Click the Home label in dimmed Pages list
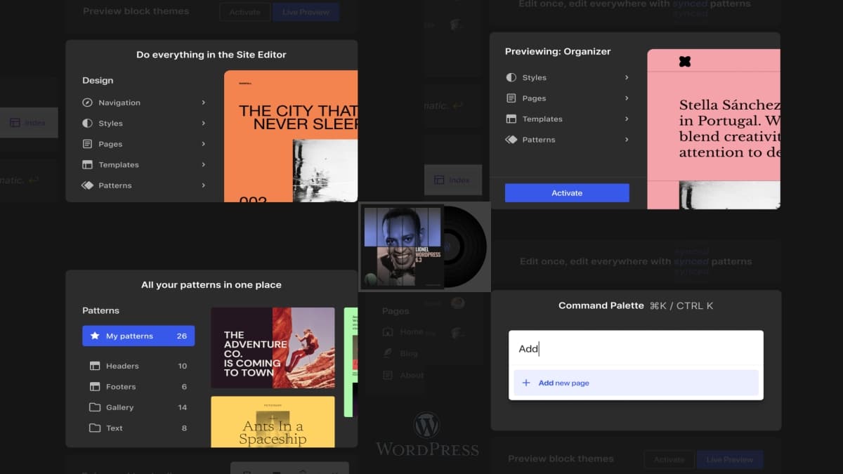Viewport: 843px width, 474px height. coord(412,331)
